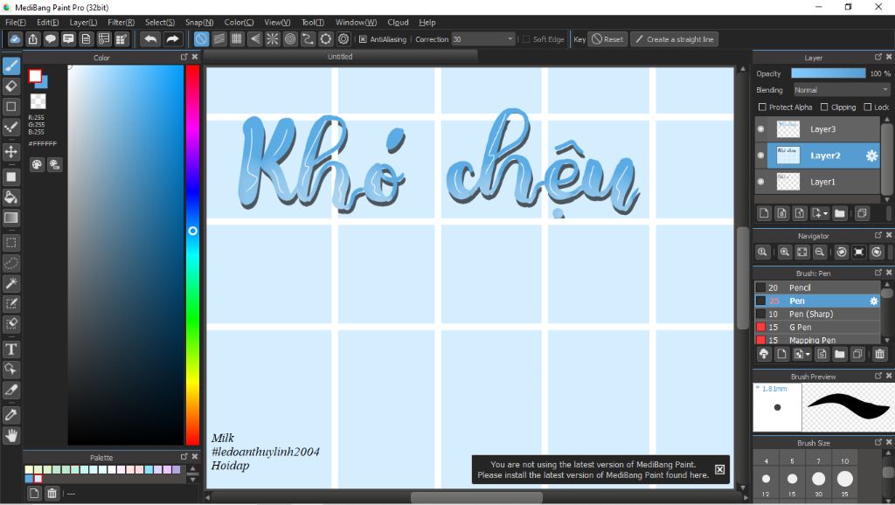Image resolution: width=895 pixels, height=505 pixels.
Task: Enable the layer Lock checkbox
Action: (x=868, y=107)
